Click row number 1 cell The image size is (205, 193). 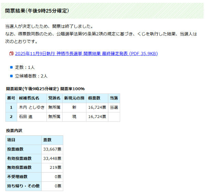11,107
